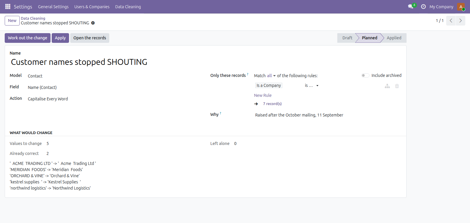Click the 1 / 1 pager counter

pyautogui.click(x=439, y=21)
